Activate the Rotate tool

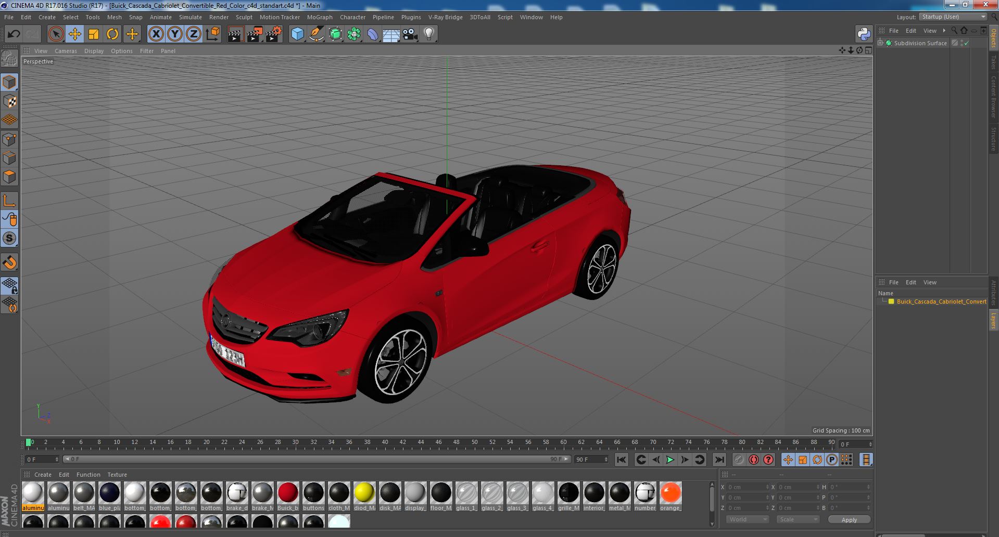point(112,34)
